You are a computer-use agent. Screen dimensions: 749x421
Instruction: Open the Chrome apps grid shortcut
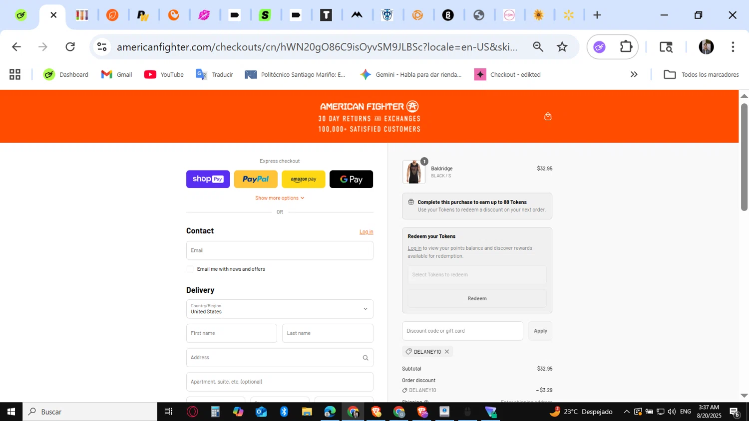click(15, 74)
